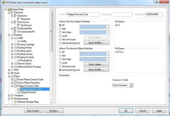Click the Testpoint category icon
The image size is (170, 116).
[12, 96]
